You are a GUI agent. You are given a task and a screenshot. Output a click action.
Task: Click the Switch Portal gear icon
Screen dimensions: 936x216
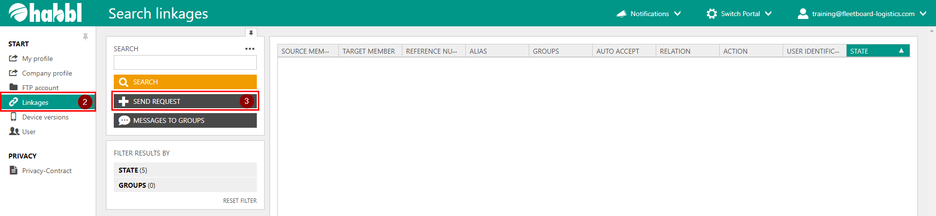[x=711, y=14]
